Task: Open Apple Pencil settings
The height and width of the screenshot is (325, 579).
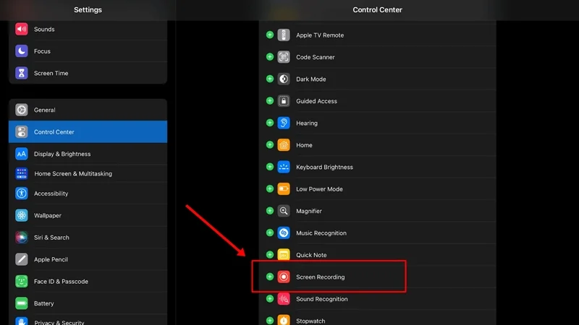Action: [88, 259]
